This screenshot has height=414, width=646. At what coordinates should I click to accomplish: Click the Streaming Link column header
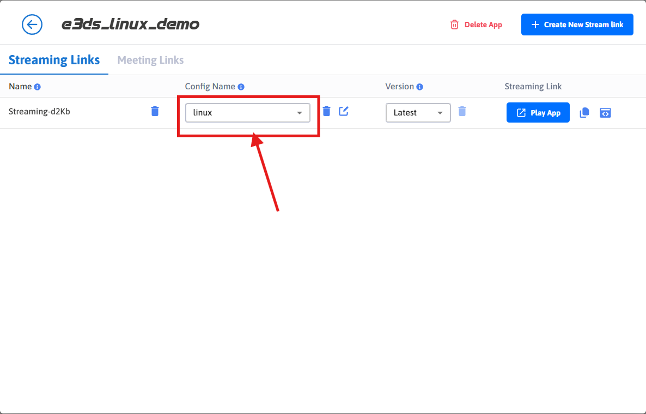[x=533, y=87]
